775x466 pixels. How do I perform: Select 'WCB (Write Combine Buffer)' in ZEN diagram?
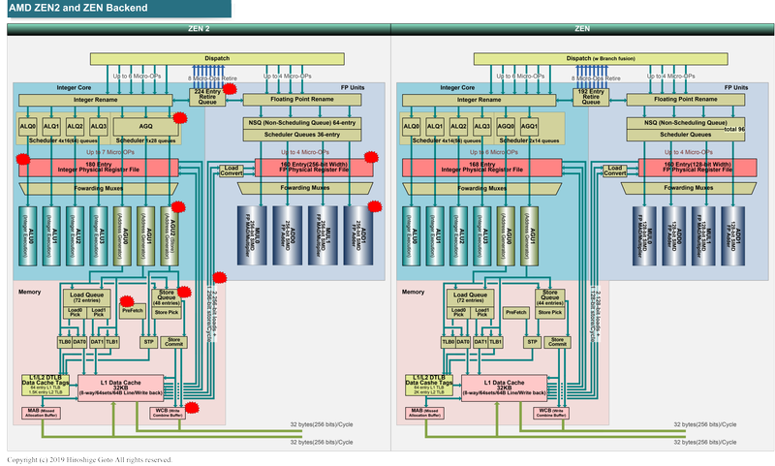pyautogui.click(x=551, y=413)
